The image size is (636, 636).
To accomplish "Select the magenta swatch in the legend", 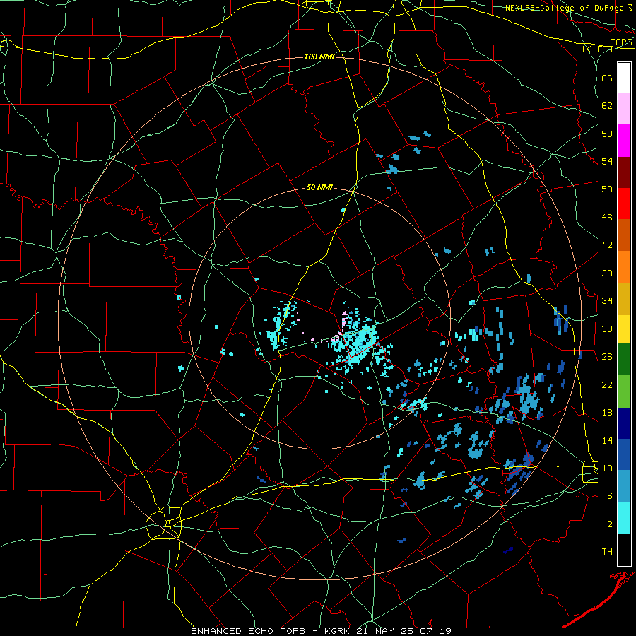I will click(x=624, y=141).
